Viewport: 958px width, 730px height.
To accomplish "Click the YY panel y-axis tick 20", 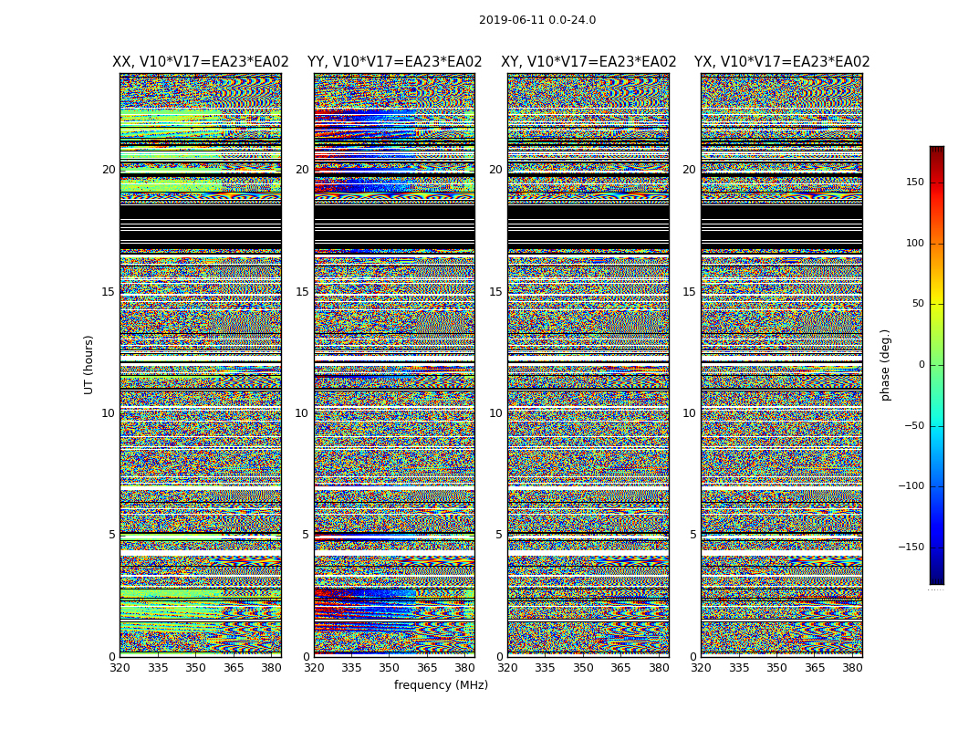I will [x=302, y=170].
